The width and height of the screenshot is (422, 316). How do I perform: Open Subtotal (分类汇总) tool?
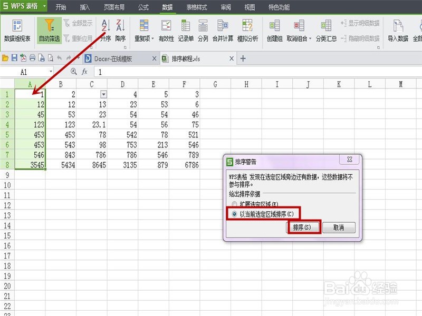point(326,31)
